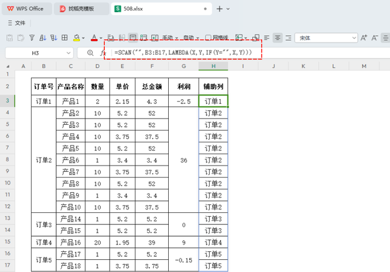Select cell containing 产品10
This screenshot has height=272, width=390.
71,207
